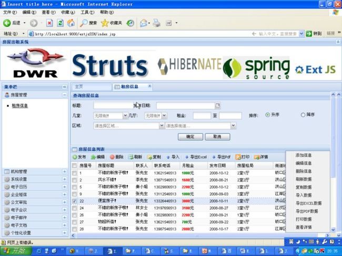Open the address bar dropdown arrow

pos(301,34)
